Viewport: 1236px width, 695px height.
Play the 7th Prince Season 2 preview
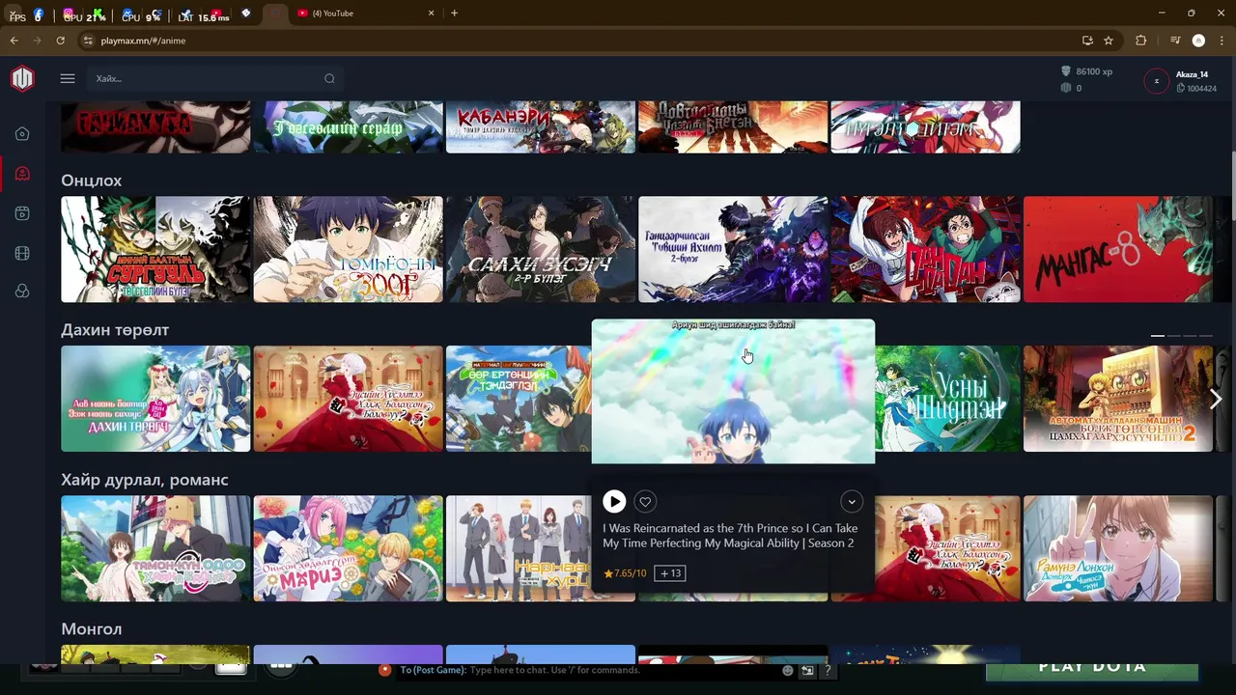614,501
